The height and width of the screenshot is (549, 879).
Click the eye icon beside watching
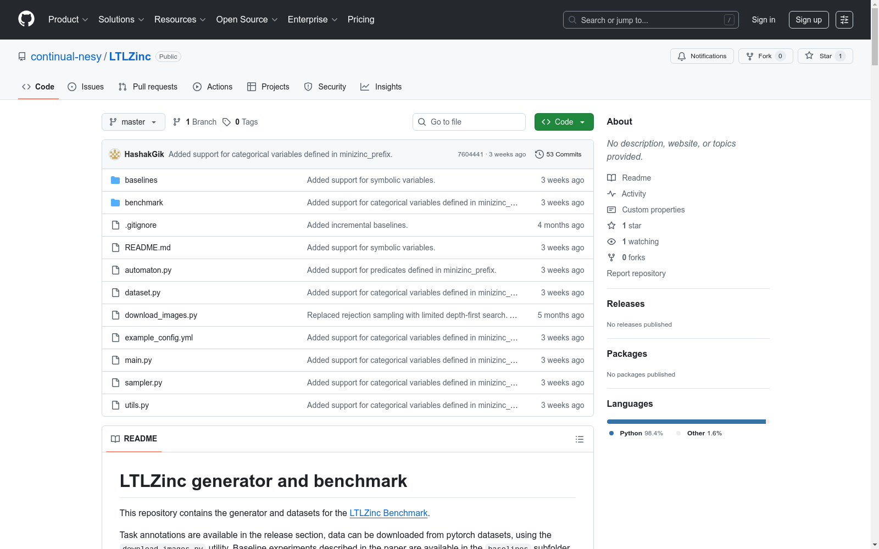click(611, 242)
